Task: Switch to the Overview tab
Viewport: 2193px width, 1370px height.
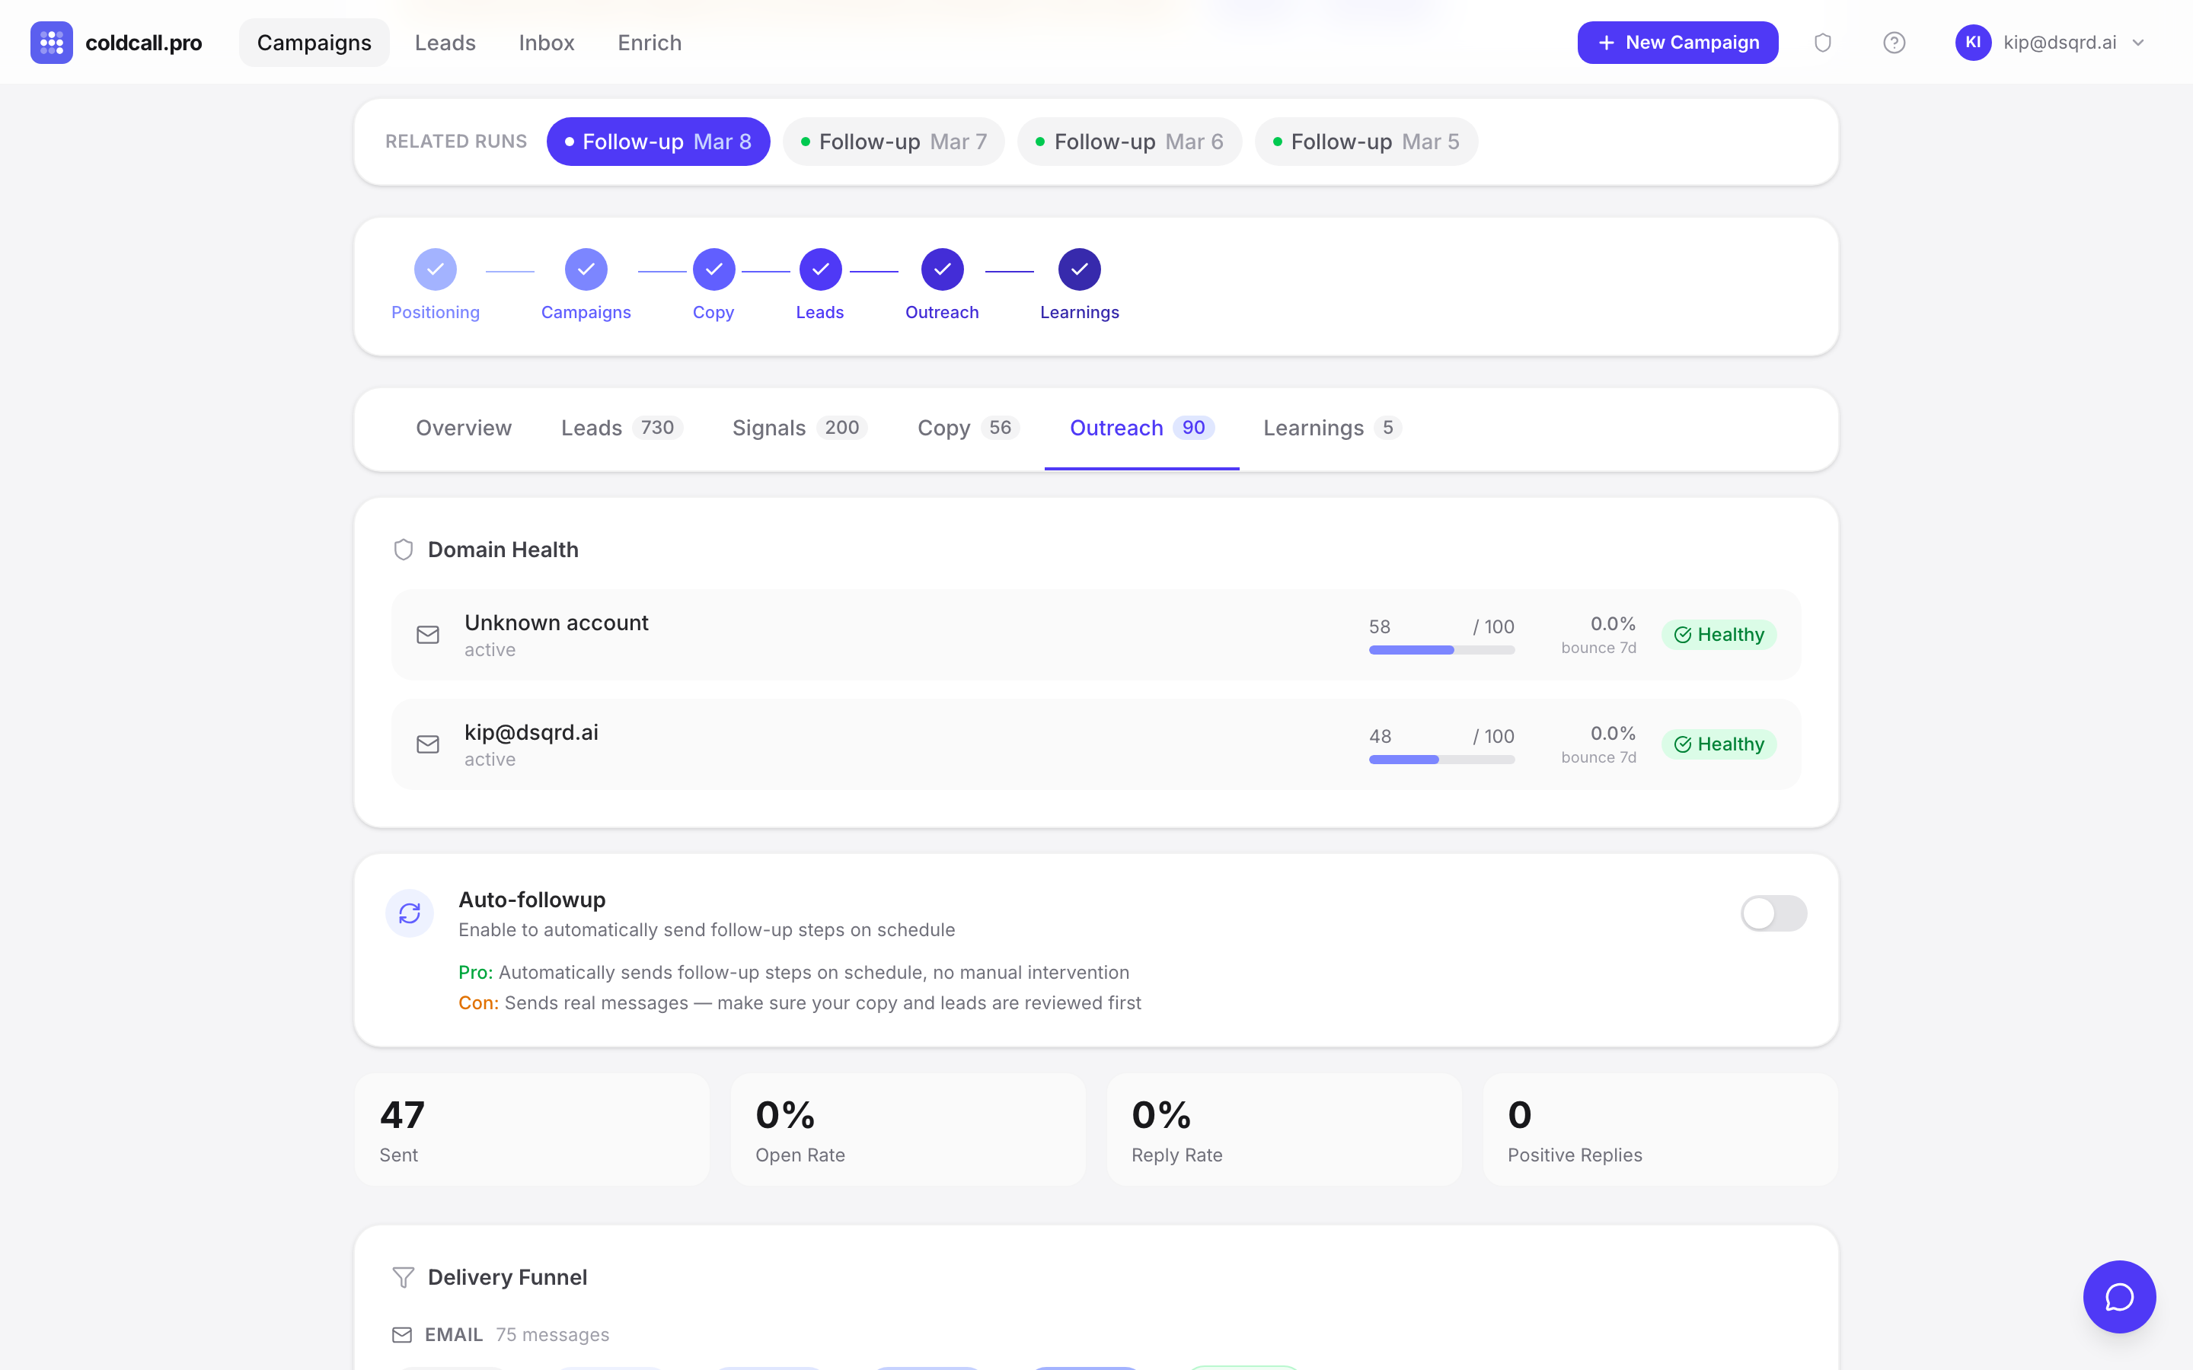Action: (463, 428)
